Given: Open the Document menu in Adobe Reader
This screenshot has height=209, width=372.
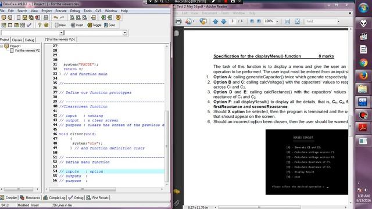Looking at the screenshot, I should pos(209,13).
